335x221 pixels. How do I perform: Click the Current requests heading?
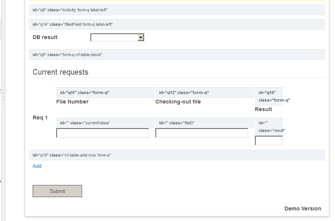click(60, 72)
